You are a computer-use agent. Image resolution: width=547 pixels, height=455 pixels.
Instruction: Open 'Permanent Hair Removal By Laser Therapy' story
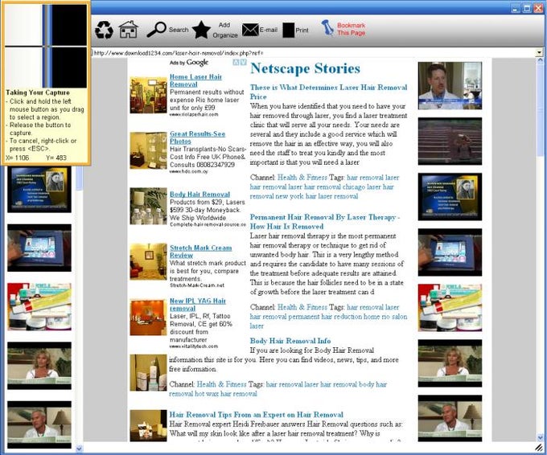[324, 221]
